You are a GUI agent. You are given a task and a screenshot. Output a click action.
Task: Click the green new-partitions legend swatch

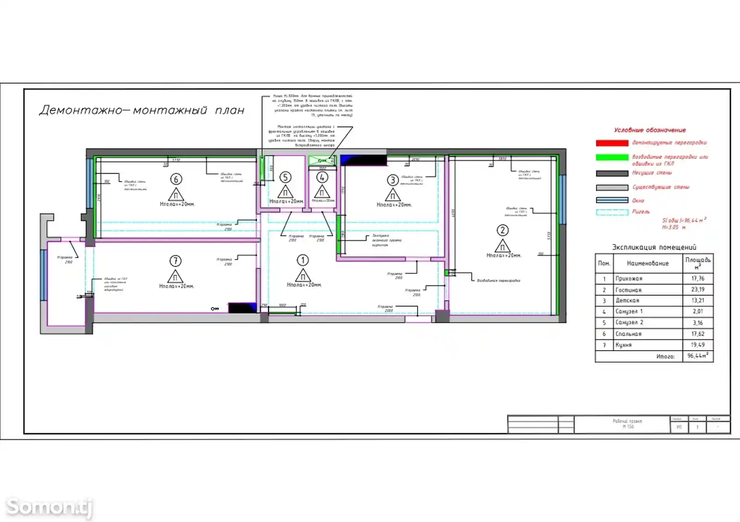[612, 158]
